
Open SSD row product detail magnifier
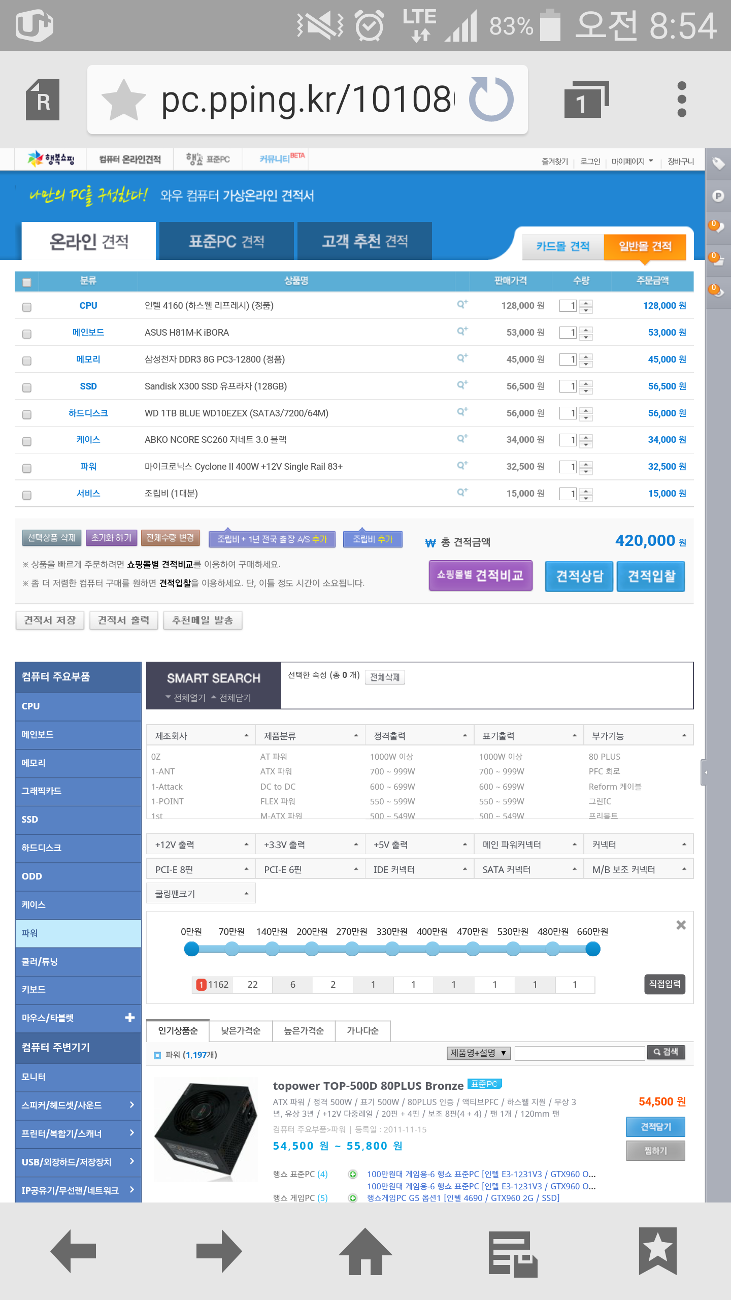click(462, 385)
